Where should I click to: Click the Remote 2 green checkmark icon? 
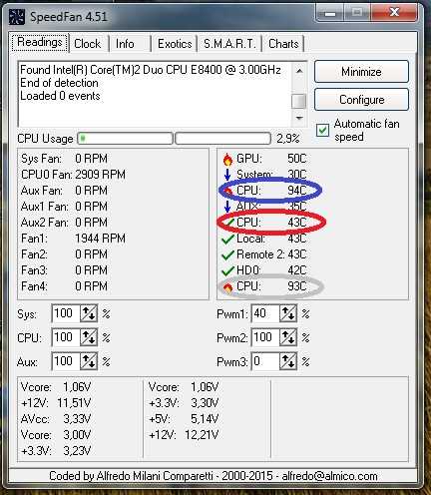point(227,254)
